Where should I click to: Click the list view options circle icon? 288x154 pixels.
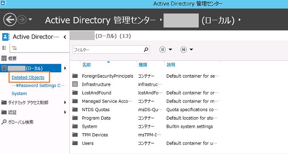163,50
